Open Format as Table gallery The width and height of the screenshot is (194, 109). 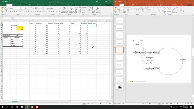click(71, 10)
